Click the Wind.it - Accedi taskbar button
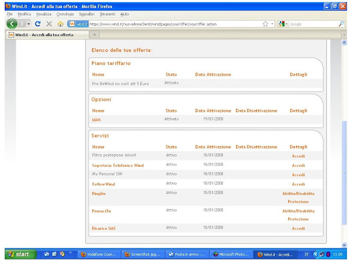Screen dimensions: 348x260 pos(275,255)
